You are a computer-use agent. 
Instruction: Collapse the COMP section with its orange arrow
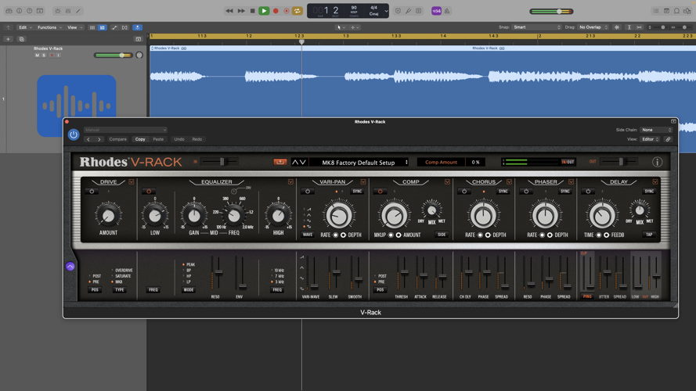(x=448, y=181)
